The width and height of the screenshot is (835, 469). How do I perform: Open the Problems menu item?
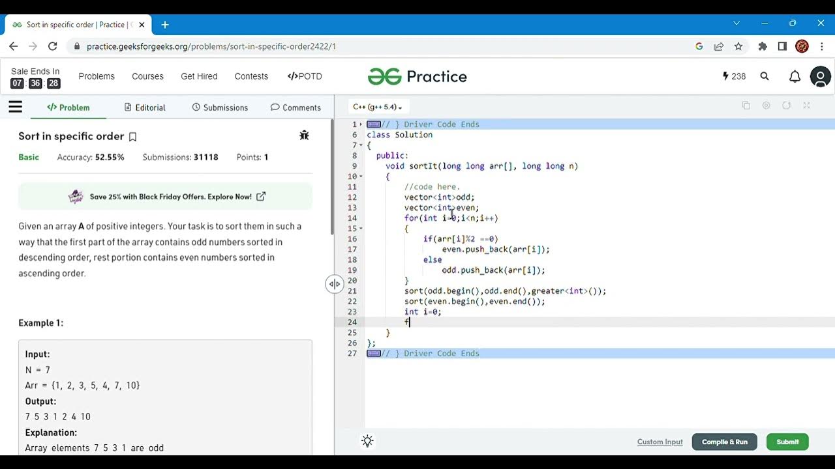pyautogui.click(x=97, y=76)
